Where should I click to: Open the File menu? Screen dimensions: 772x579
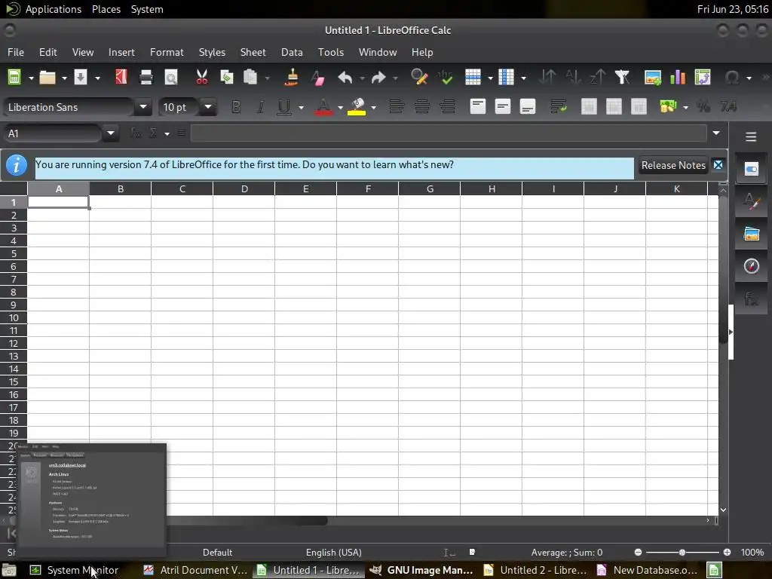pos(16,52)
